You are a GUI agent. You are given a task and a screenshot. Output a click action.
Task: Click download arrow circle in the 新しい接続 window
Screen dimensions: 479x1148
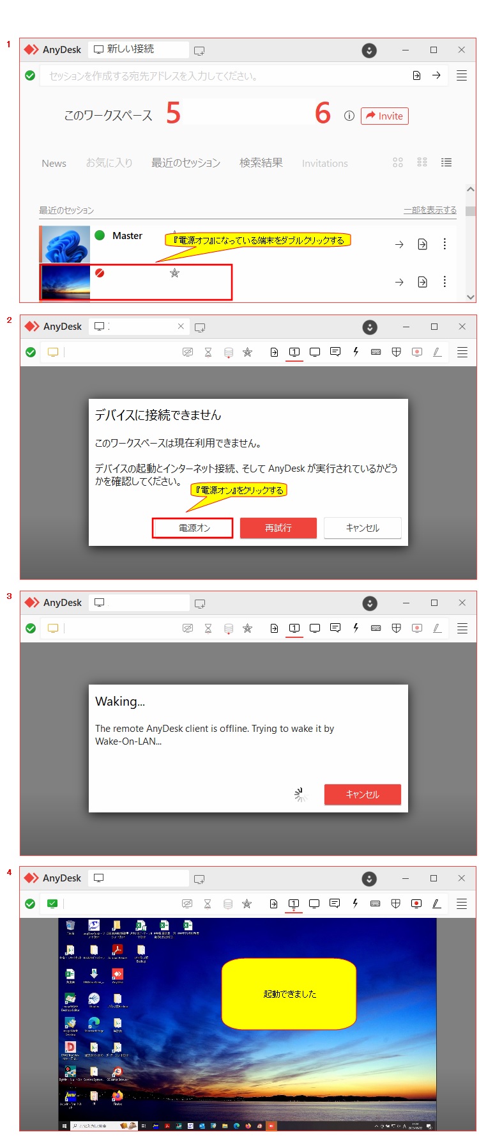[369, 50]
